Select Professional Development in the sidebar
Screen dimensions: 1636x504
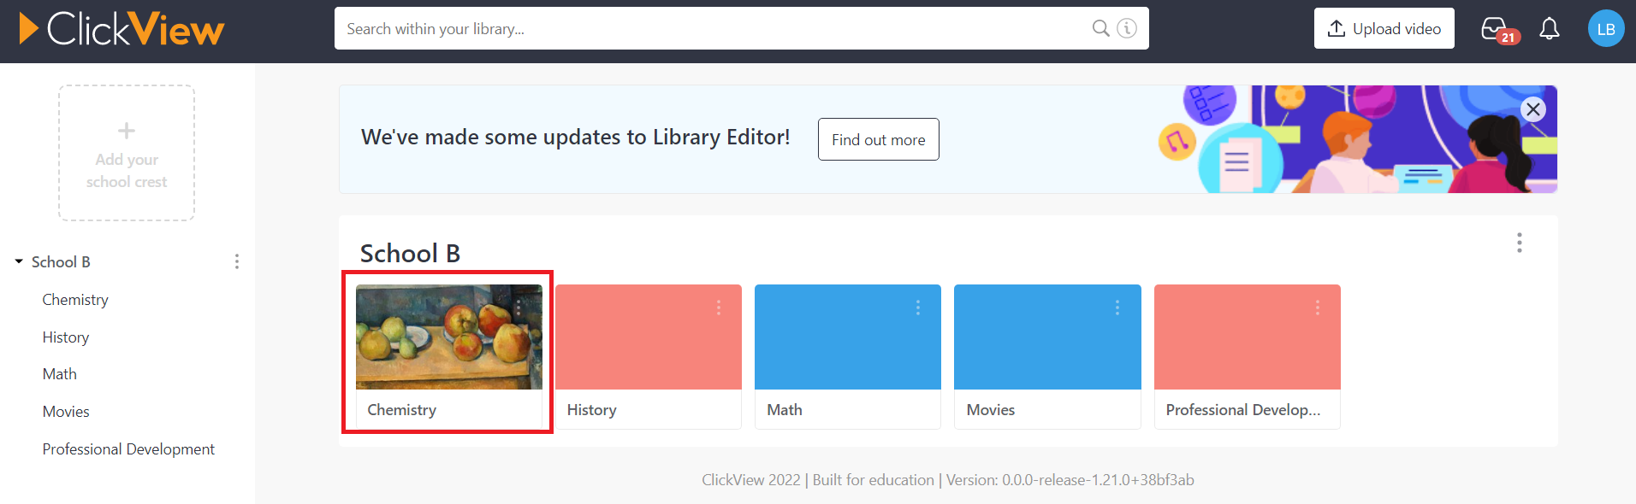point(128,449)
